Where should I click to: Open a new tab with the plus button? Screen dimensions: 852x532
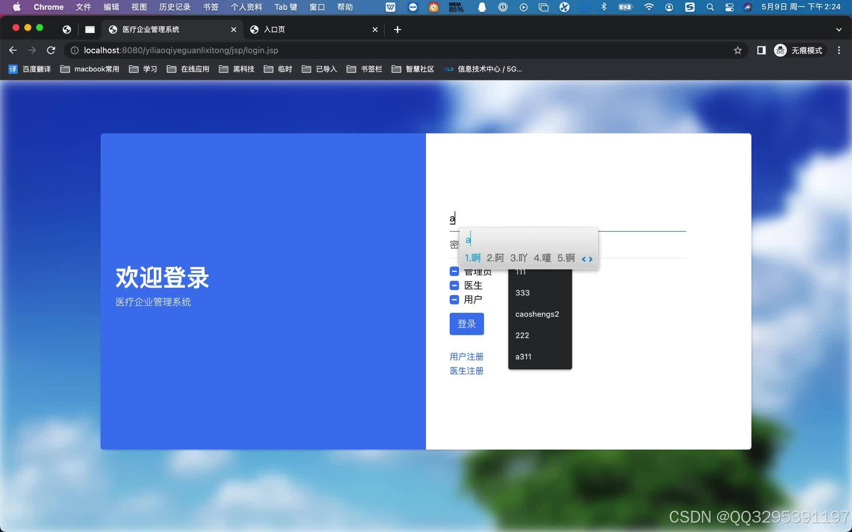point(397,30)
